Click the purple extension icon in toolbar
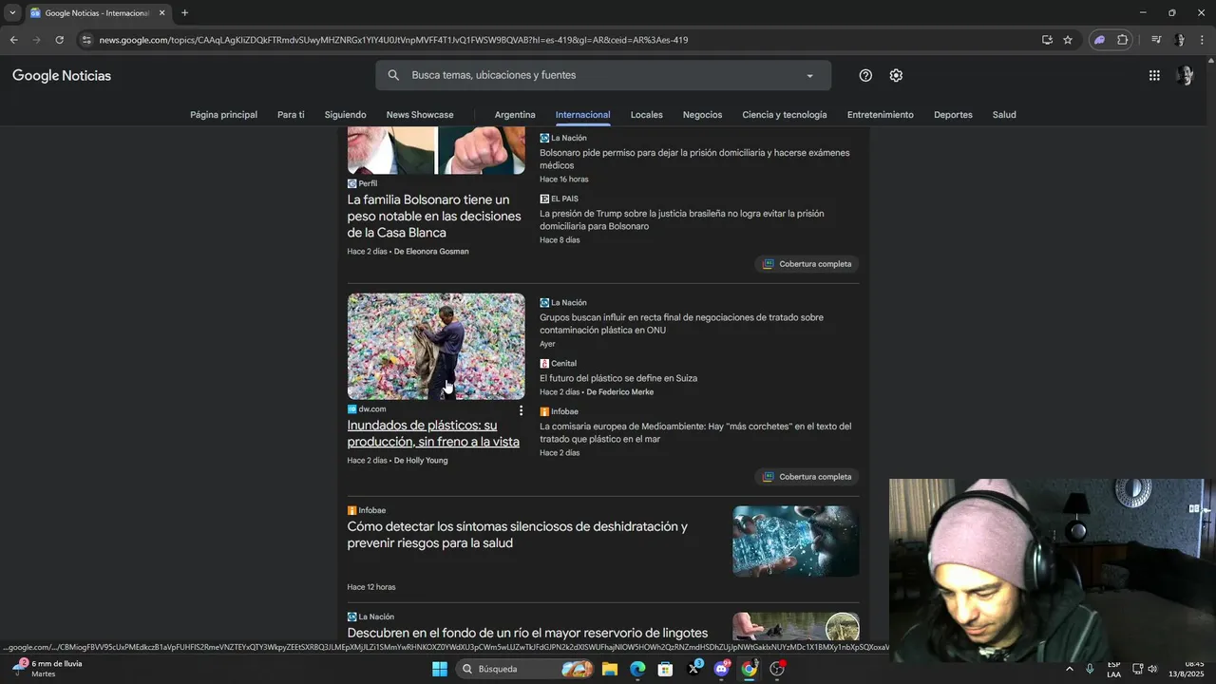This screenshot has height=684, width=1216. point(1100,40)
